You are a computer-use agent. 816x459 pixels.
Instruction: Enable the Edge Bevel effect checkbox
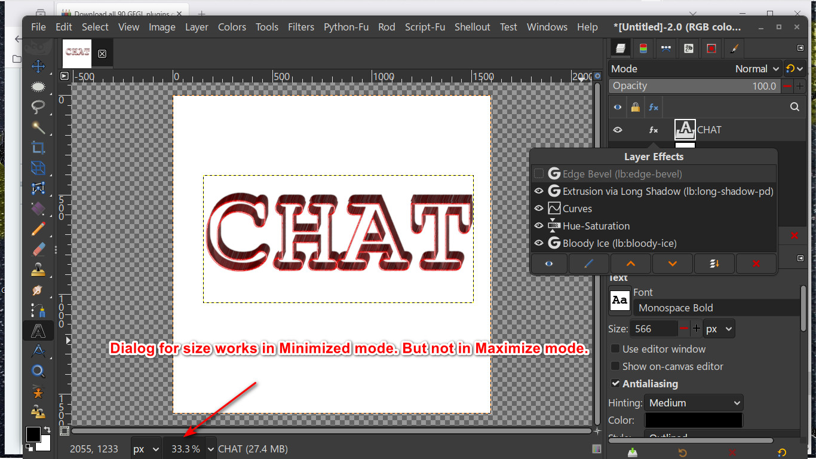[x=539, y=174]
